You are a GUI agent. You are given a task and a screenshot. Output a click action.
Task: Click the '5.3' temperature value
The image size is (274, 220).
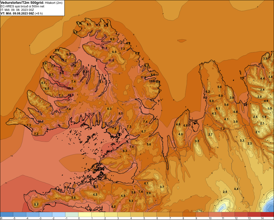[131, 201]
